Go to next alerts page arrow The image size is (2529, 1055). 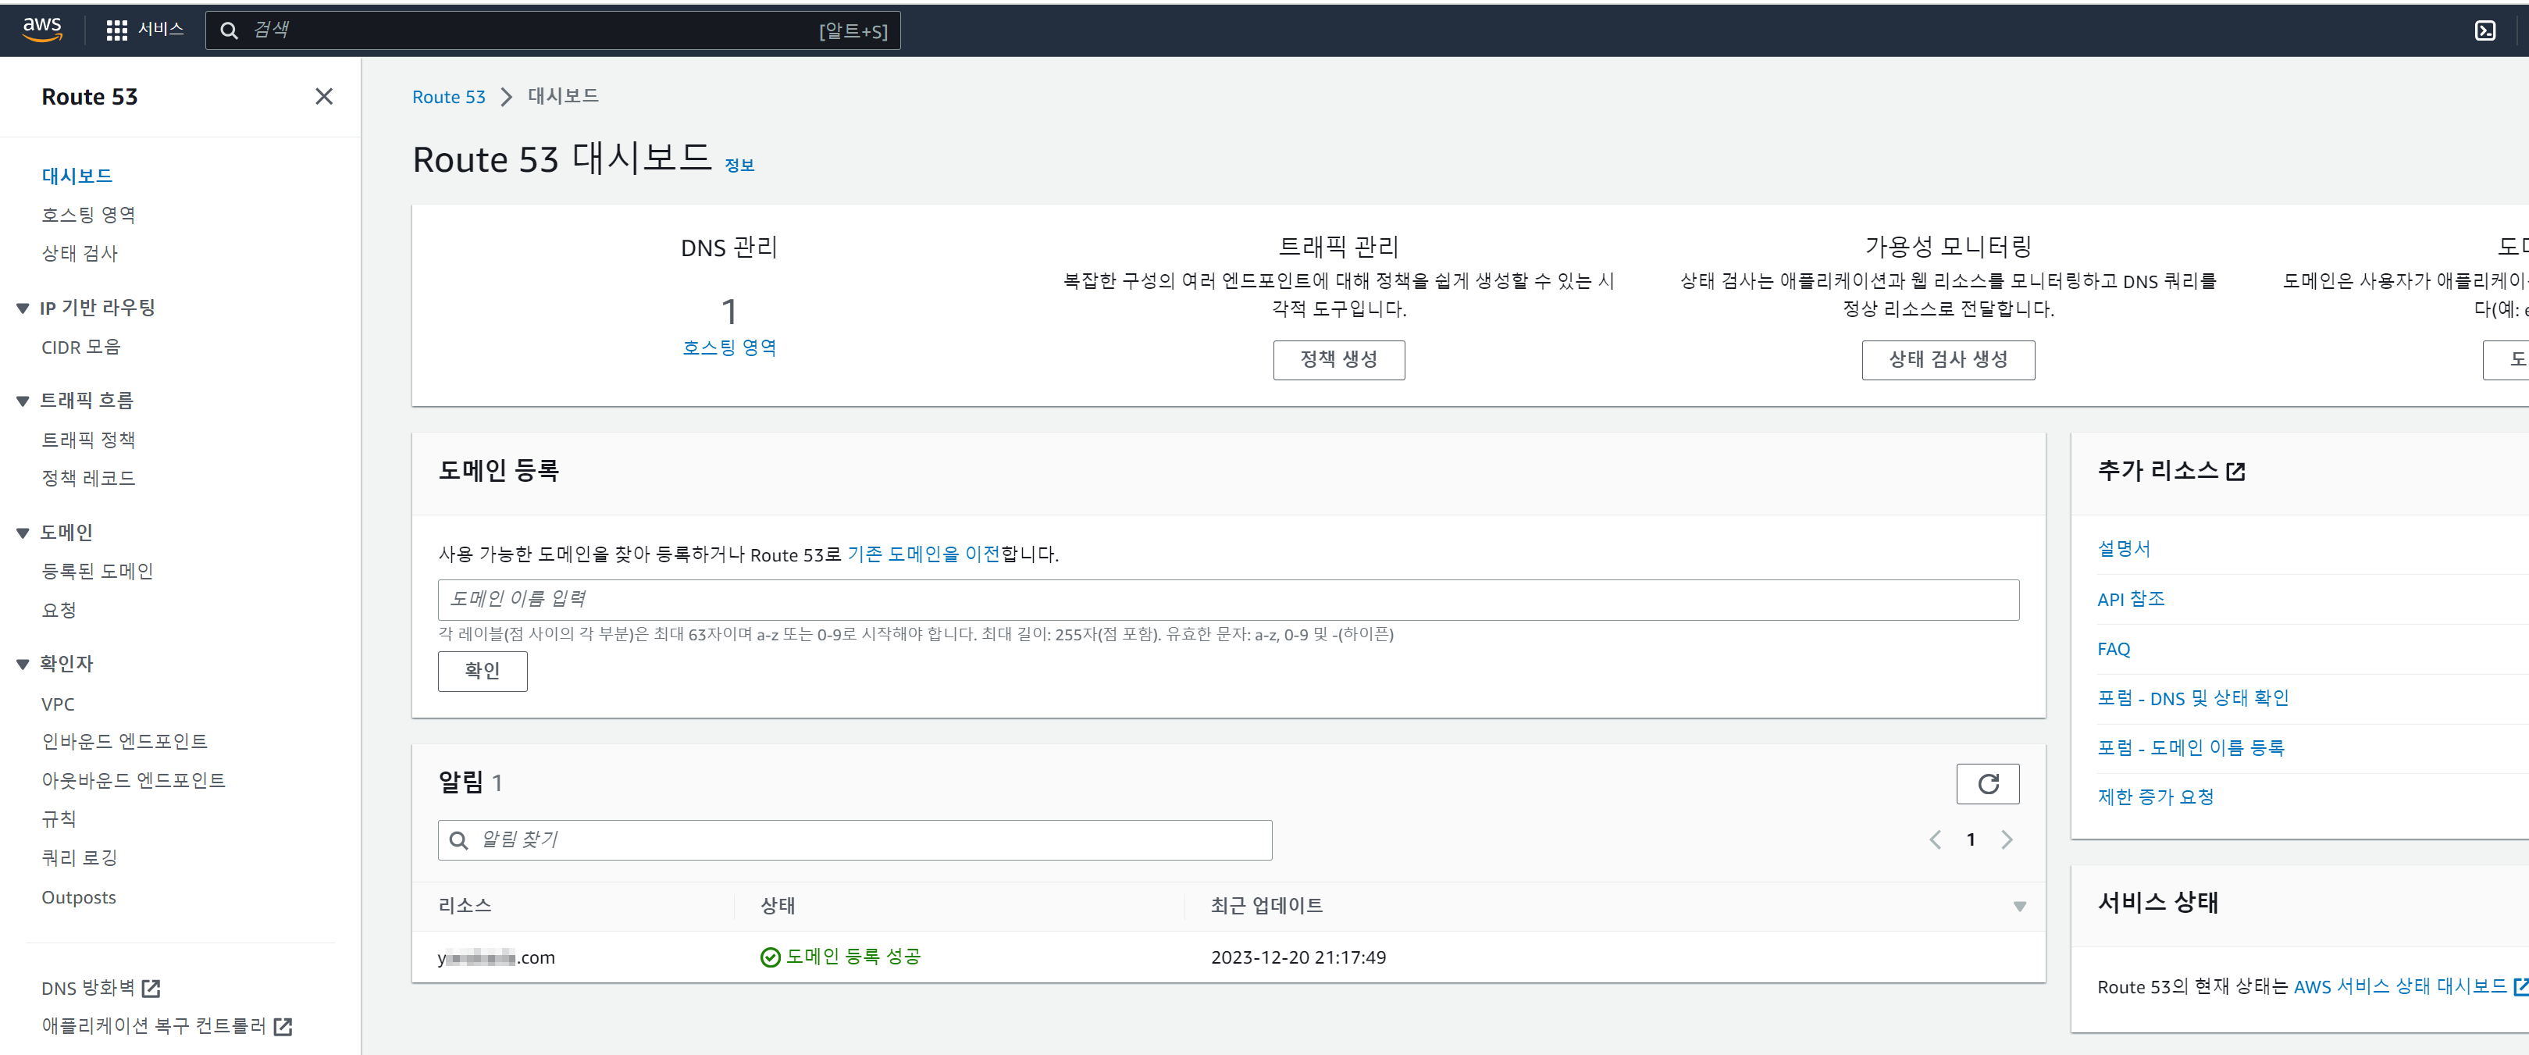[2007, 840]
